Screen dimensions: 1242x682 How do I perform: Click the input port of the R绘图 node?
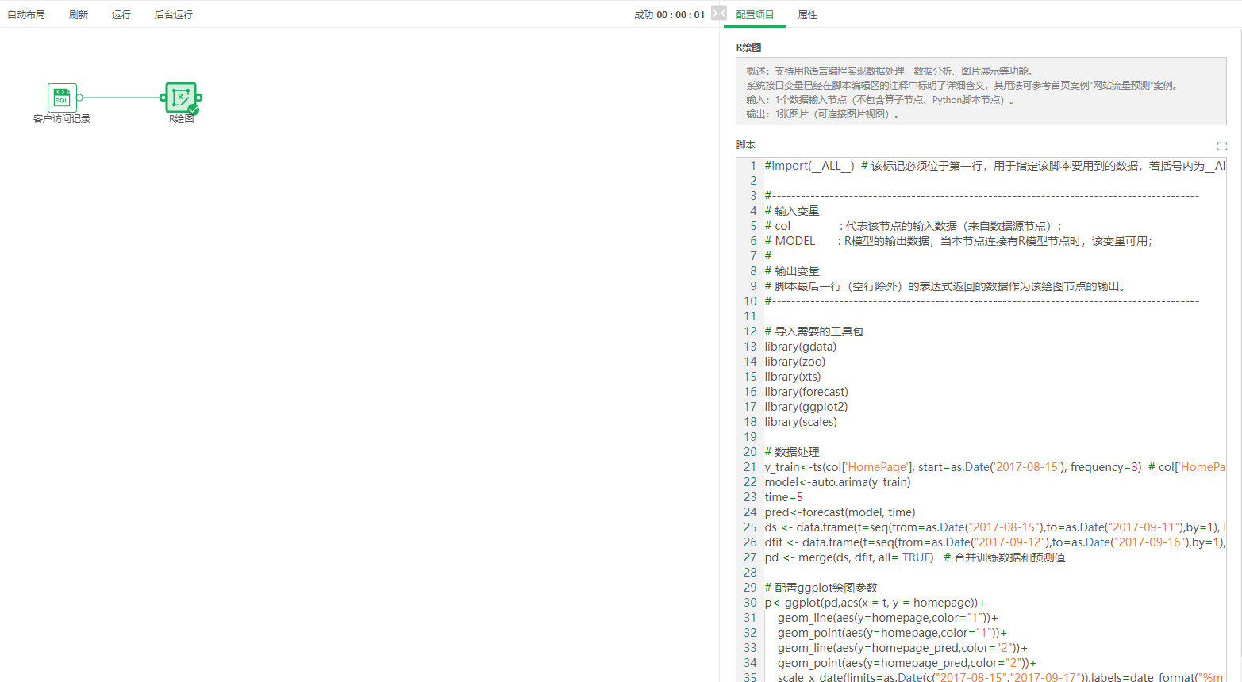163,97
